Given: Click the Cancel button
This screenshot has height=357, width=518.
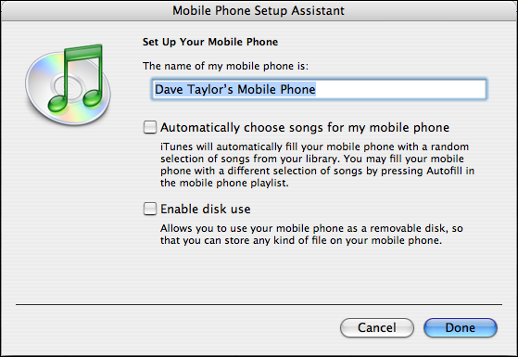Looking at the screenshot, I should pyautogui.click(x=377, y=327).
